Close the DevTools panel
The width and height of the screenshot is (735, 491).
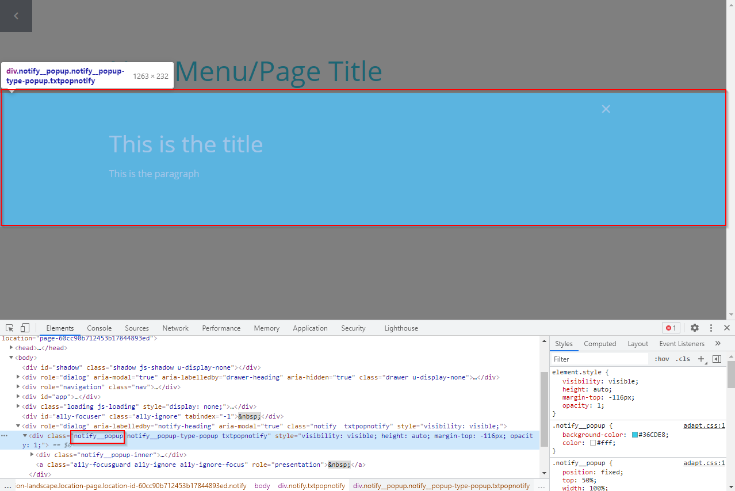tap(727, 328)
